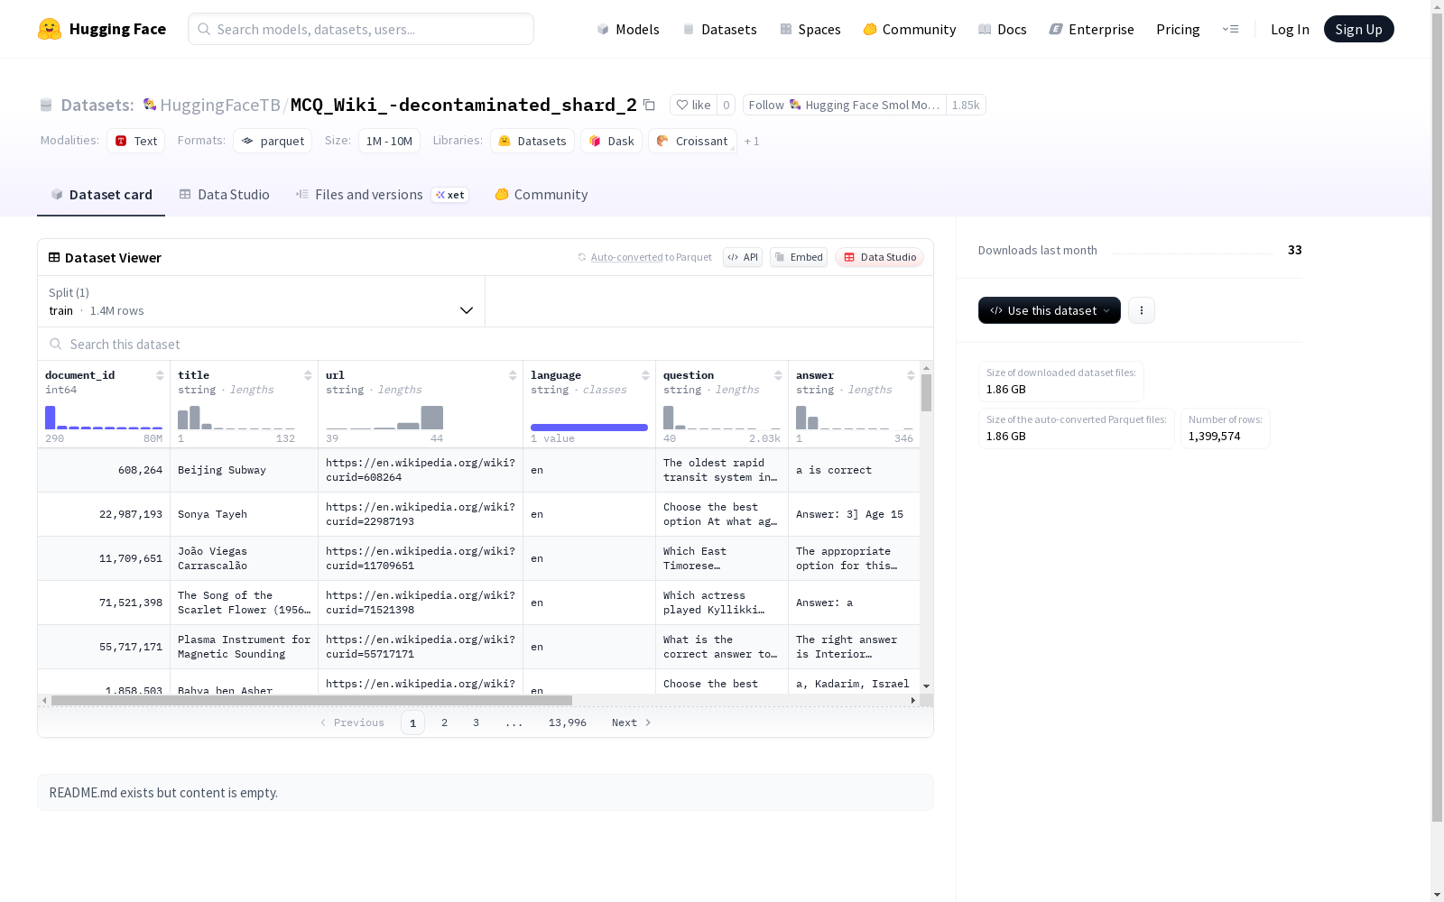The image size is (1444, 902).
Task: Follow Hugging Face Smol Models
Action: (844, 105)
